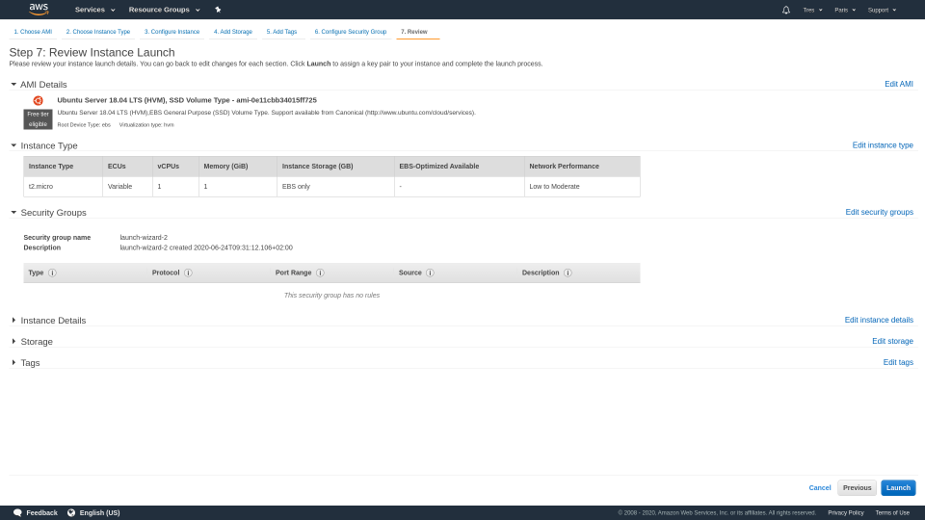925x520 pixels.
Task: Click the Free tier eligible badge
Action: pos(38,119)
